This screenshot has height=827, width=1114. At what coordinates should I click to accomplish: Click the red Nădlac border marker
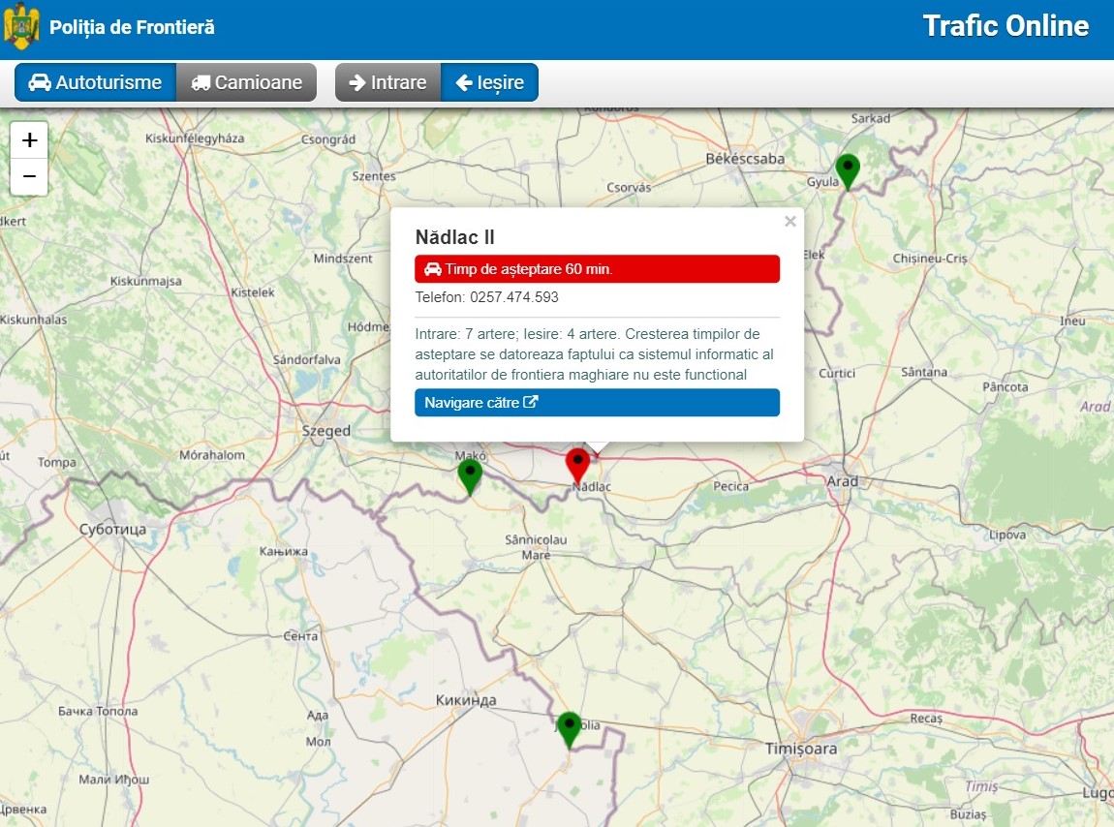(x=577, y=464)
